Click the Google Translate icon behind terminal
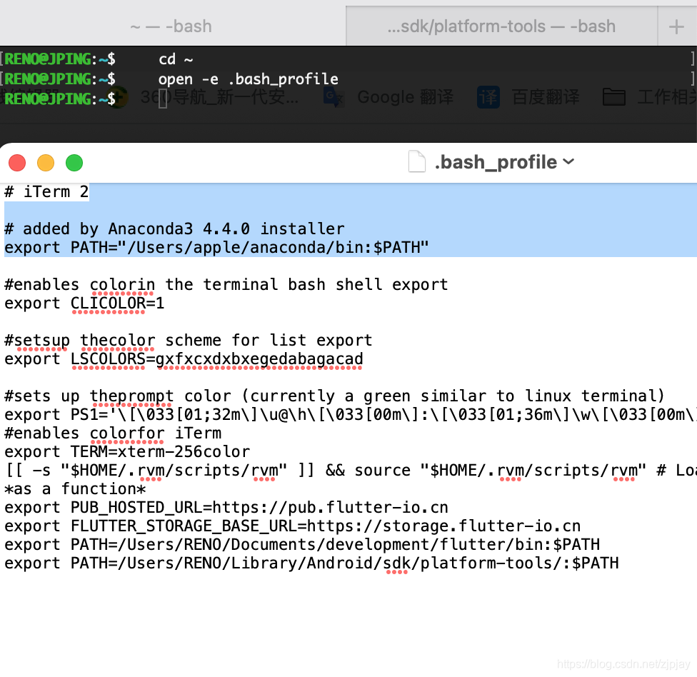The height and width of the screenshot is (677, 697). pyautogui.click(x=334, y=98)
